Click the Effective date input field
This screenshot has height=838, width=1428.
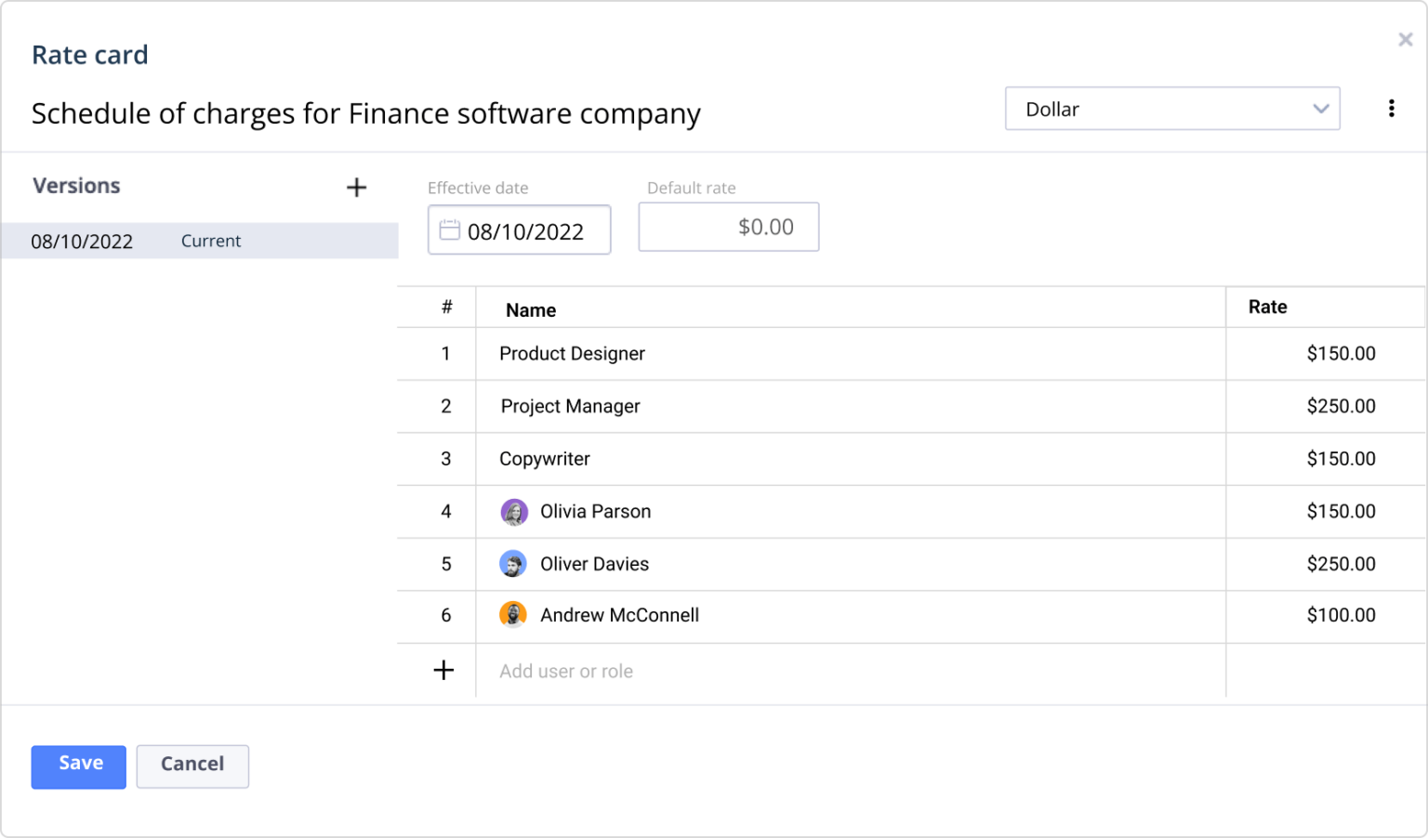525,231
